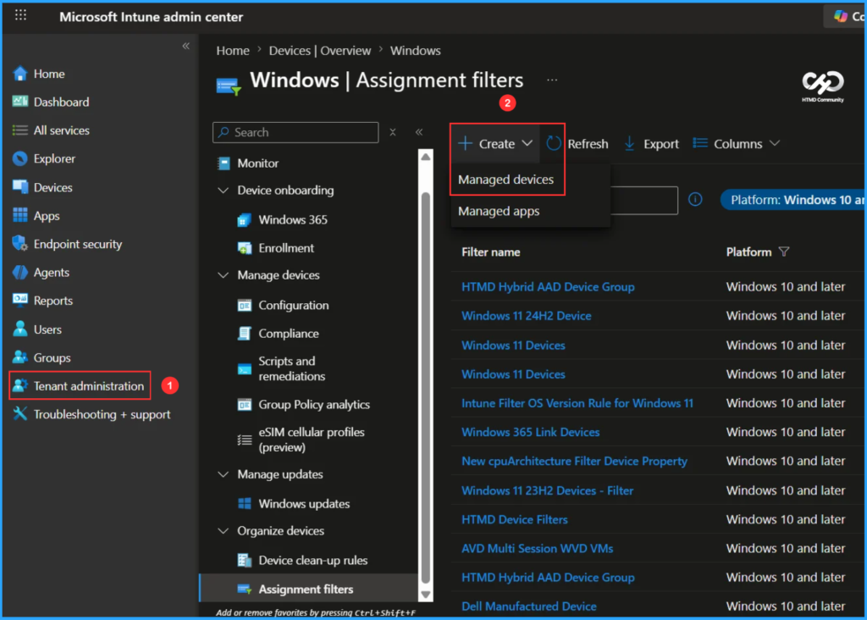Click the submenu scrollbar up arrow
Image resolution: width=867 pixels, height=620 pixels.
click(x=426, y=157)
